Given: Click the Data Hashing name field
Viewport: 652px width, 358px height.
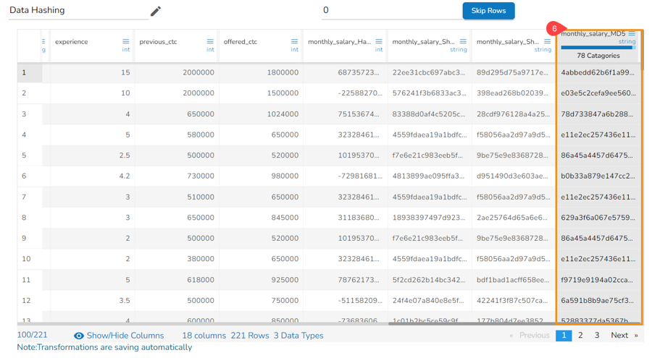Looking at the screenshot, I should (x=76, y=11).
